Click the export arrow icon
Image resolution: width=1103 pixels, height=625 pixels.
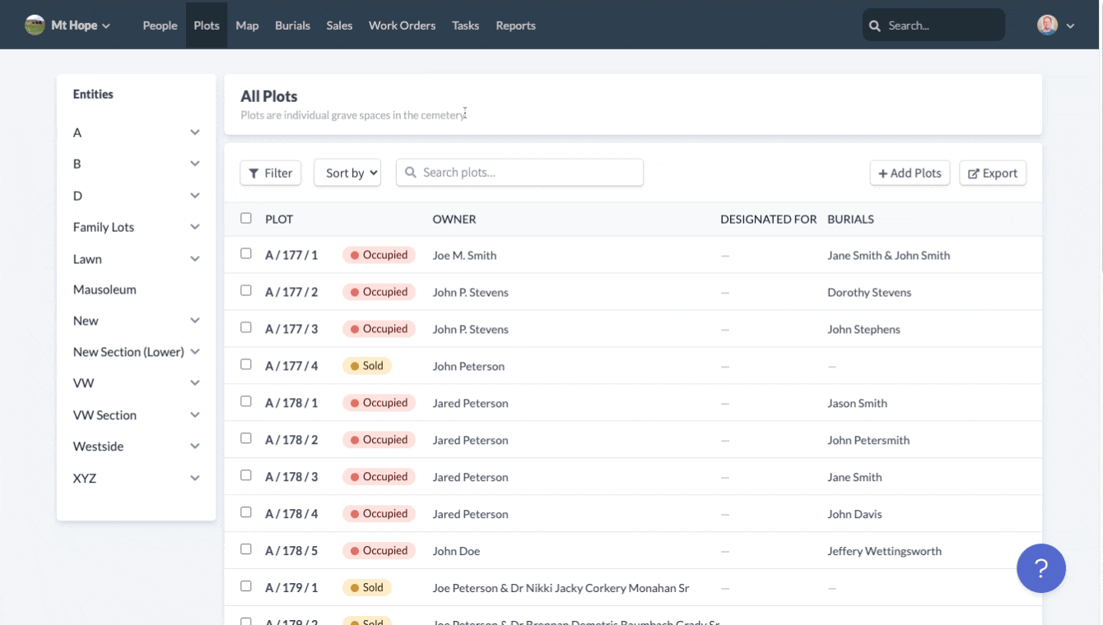[974, 174]
